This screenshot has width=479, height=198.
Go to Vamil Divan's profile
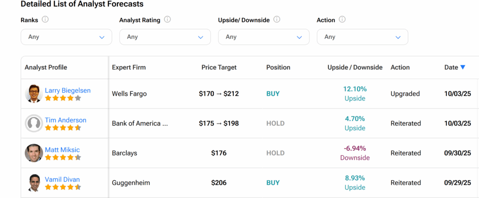(x=62, y=179)
